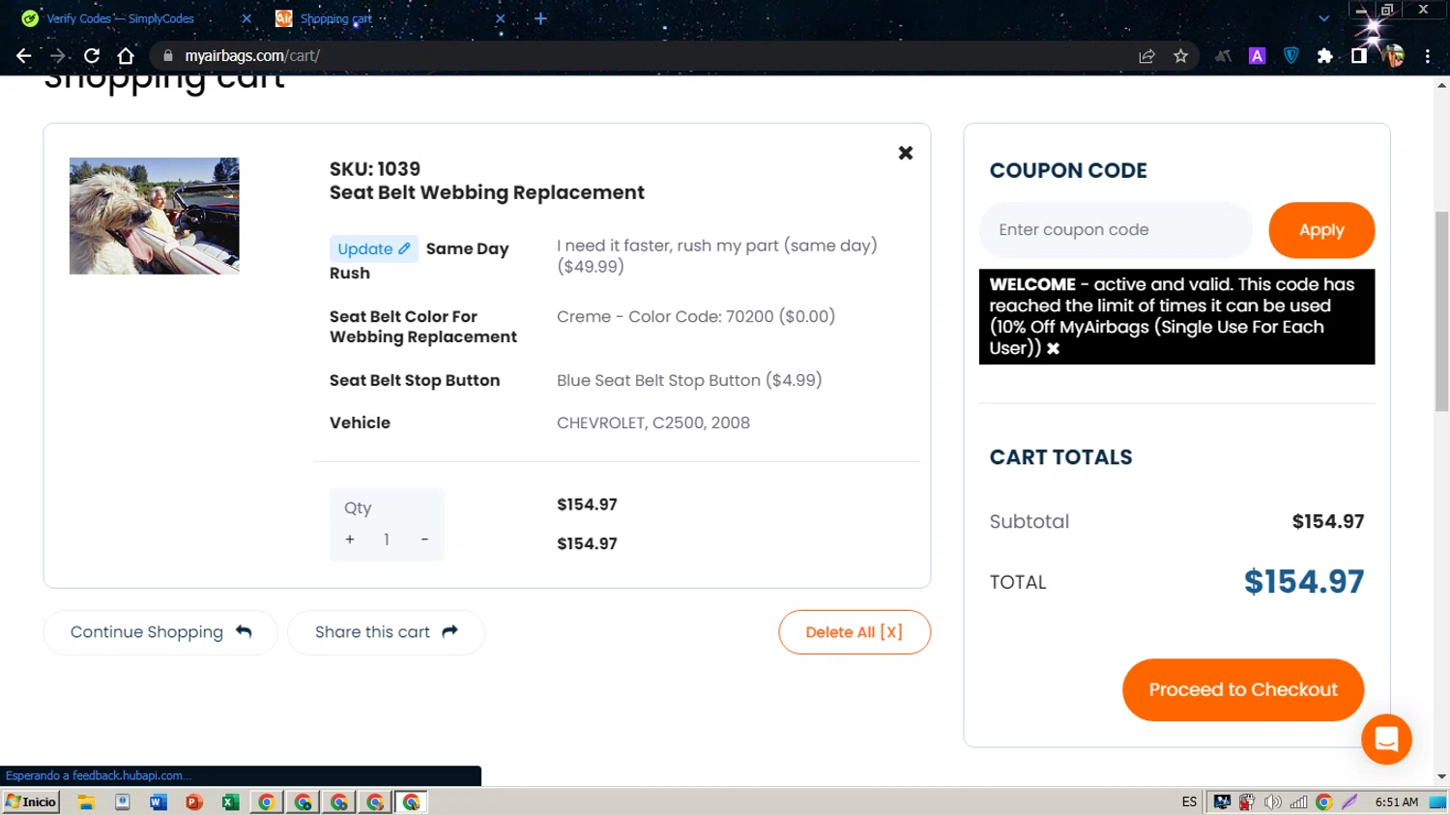This screenshot has height=815, width=1450.
Task: Click Proceed to Checkout
Action: [1243, 689]
